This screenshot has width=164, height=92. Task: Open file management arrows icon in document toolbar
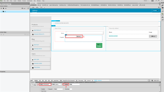pos(159,7)
